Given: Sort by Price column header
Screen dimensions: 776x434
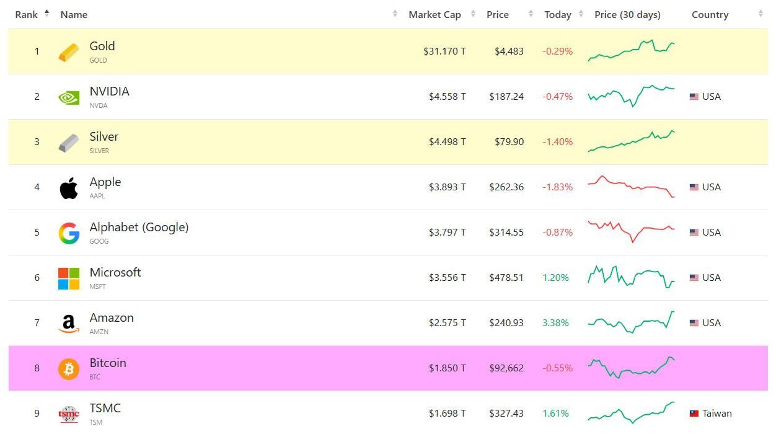Looking at the screenshot, I should (498, 15).
